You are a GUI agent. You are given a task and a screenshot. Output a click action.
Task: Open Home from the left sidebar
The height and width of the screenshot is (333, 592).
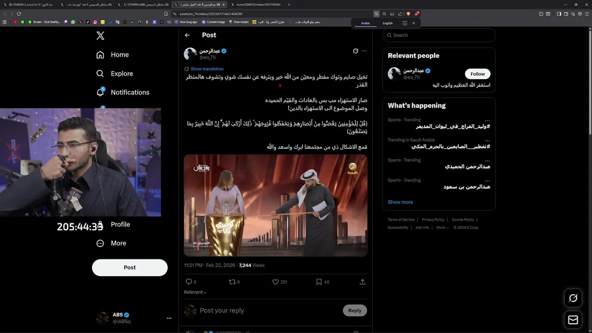pos(112,55)
